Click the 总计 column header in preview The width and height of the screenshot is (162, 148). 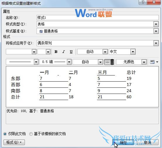[131, 72]
